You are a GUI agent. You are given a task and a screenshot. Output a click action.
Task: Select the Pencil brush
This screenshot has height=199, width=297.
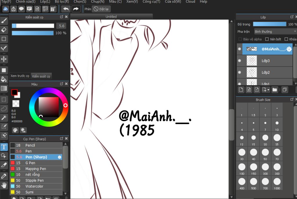coord(36,145)
